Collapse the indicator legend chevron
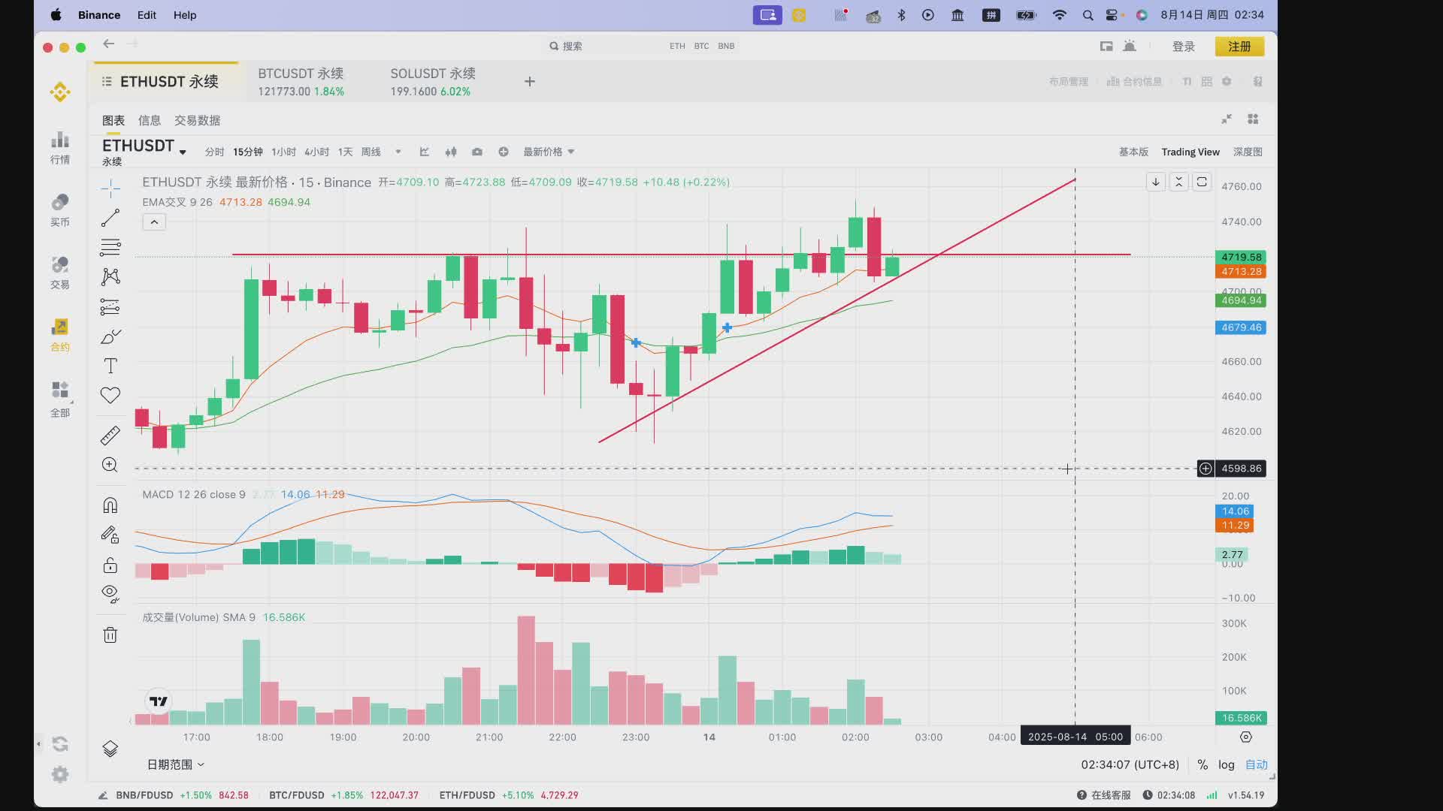The height and width of the screenshot is (811, 1443). click(154, 222)
